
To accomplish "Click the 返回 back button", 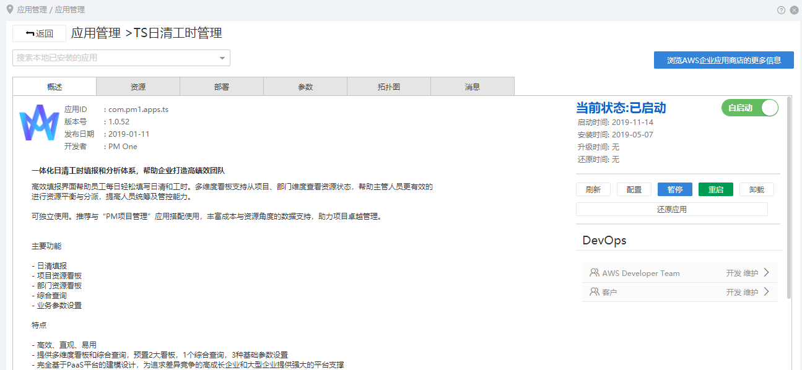I will coord(39,33).
